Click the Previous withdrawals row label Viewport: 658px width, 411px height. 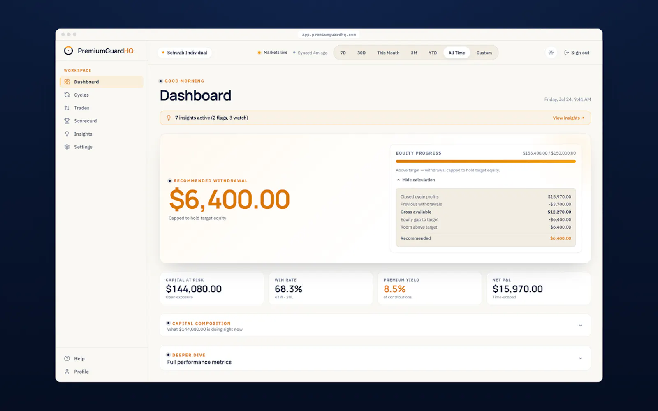tap(421, 204)
